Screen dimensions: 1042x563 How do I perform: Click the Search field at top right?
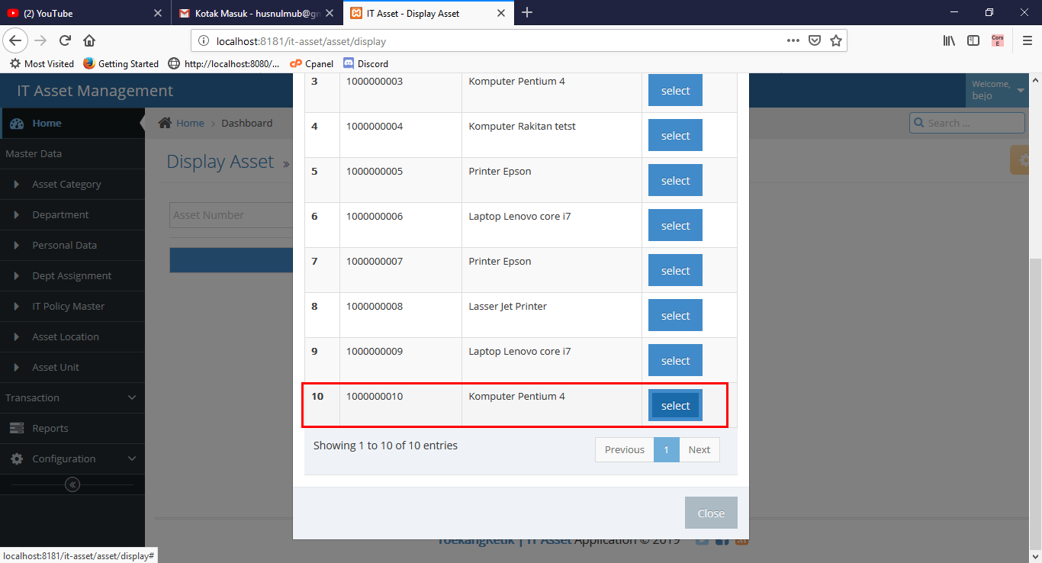click(x=966, y=122)
